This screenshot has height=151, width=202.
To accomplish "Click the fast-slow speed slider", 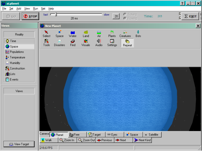I will (76, 14).
